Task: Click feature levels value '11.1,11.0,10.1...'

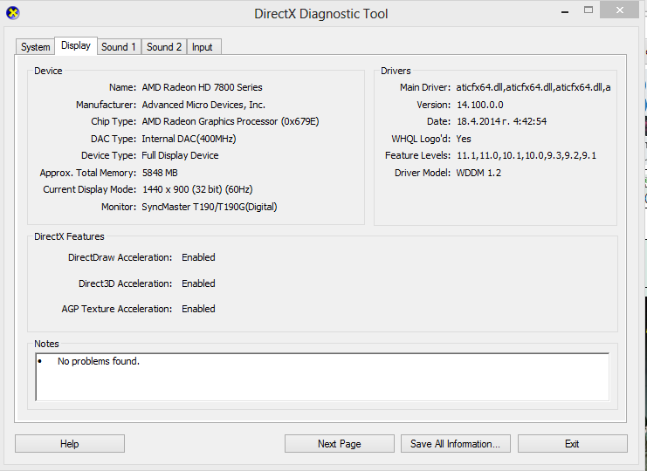Action: point(527,156)
